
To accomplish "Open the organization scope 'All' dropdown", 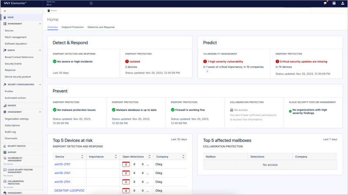I will pyautogui.click(x=49, y=5).
